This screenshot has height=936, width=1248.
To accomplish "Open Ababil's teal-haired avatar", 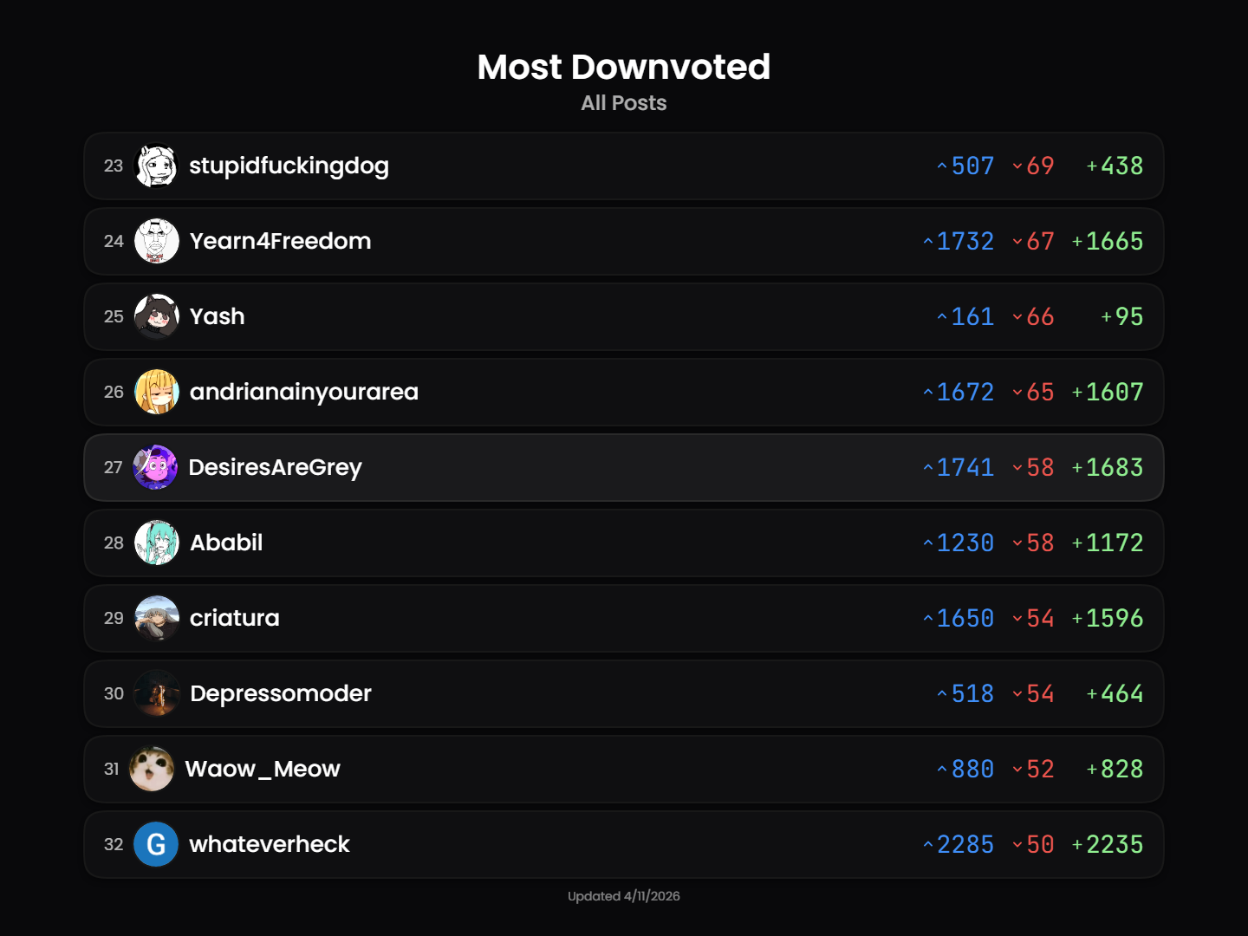I will 157,543.
